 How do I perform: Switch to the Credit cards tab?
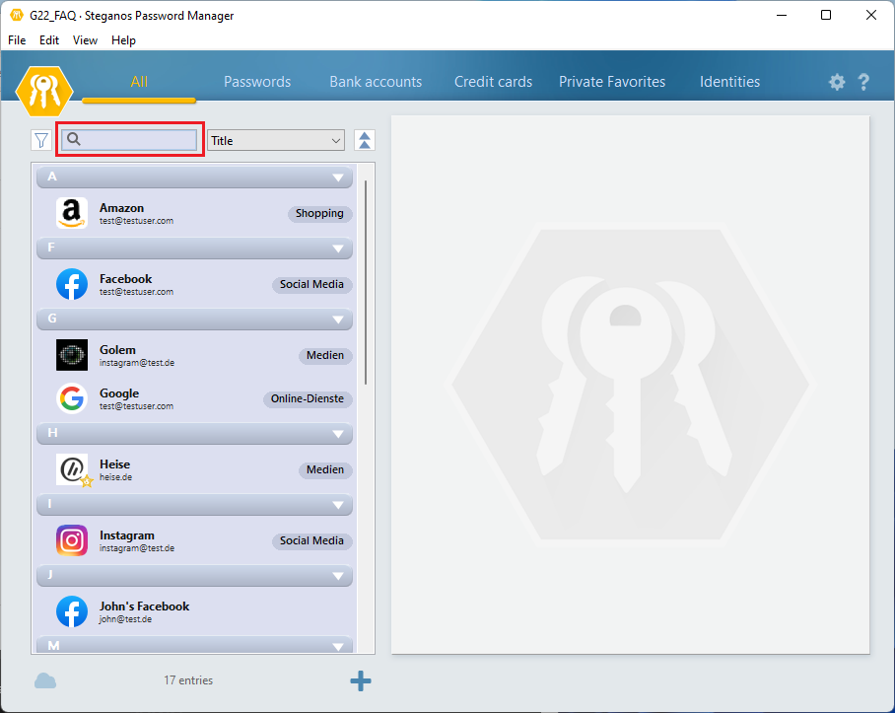click(493, 82)
